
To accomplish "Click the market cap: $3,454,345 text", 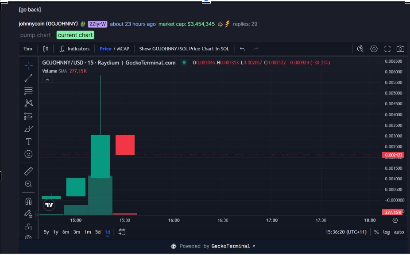I will pyautogui.click(x=186, y=24).
